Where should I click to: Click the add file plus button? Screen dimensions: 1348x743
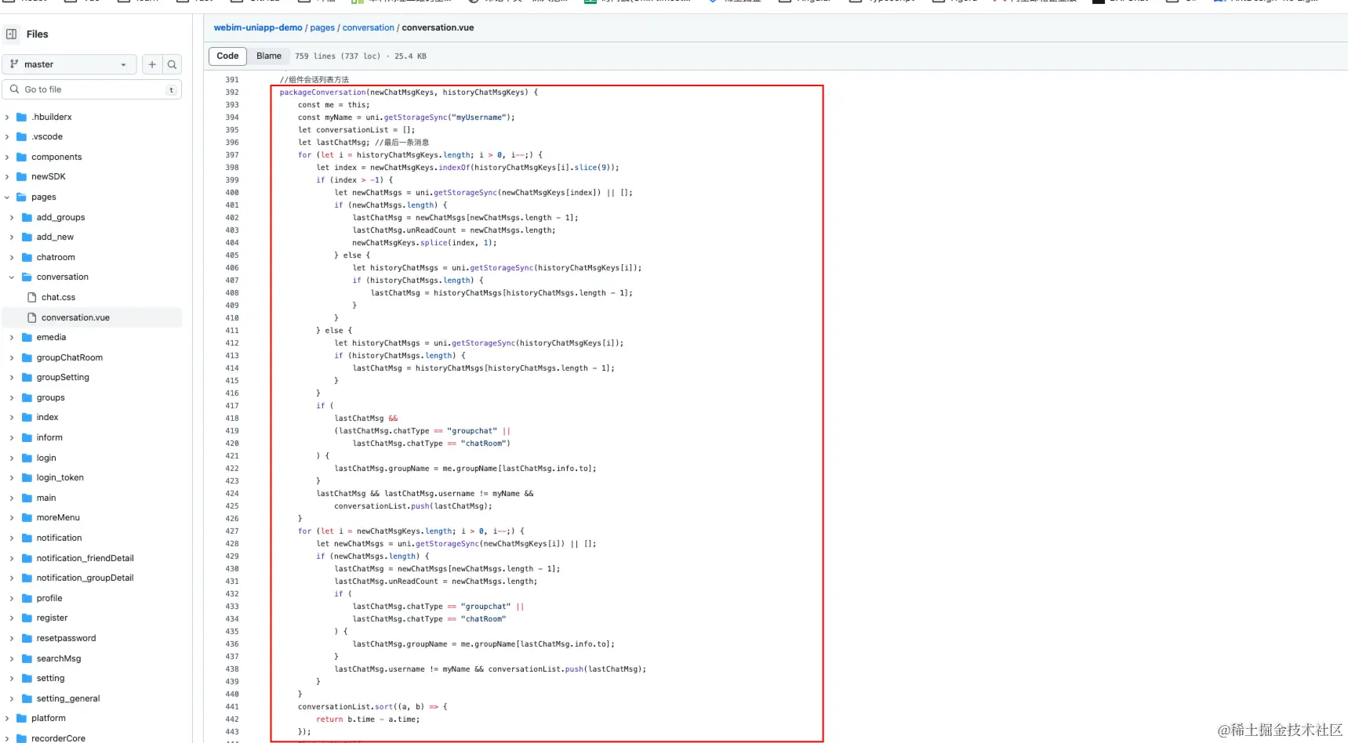pyautogui.click(x=152, y=64)
